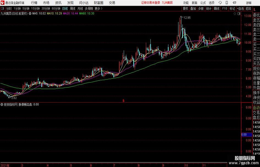Open 选项 menu
Viewport: 260px width, 167px height.
[x=211, y=3]
